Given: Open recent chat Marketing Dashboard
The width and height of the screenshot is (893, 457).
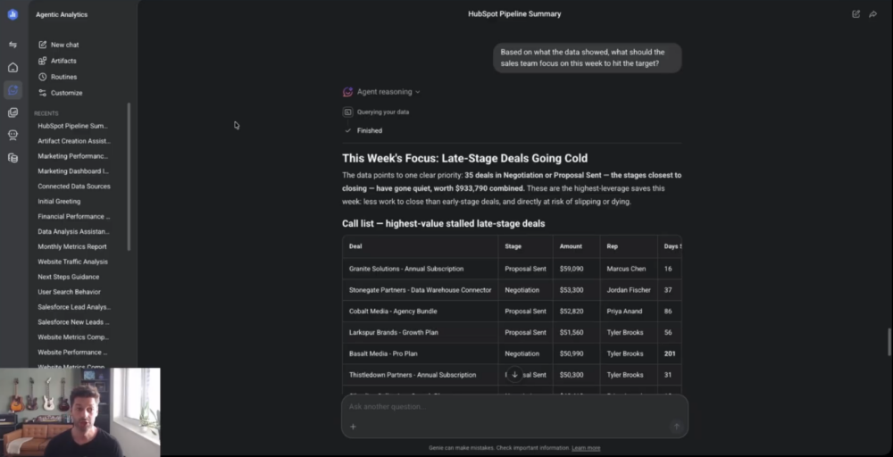Looking at the screenshot, I should 73,171.
